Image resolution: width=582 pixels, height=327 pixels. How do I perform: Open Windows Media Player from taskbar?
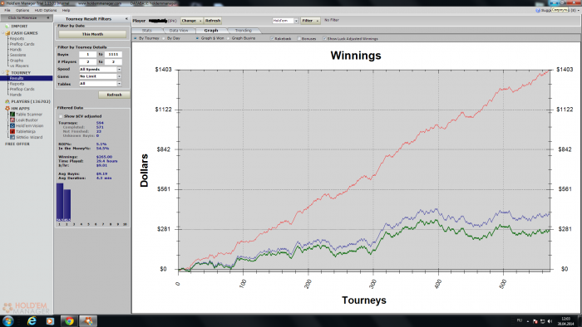[50, 320]
